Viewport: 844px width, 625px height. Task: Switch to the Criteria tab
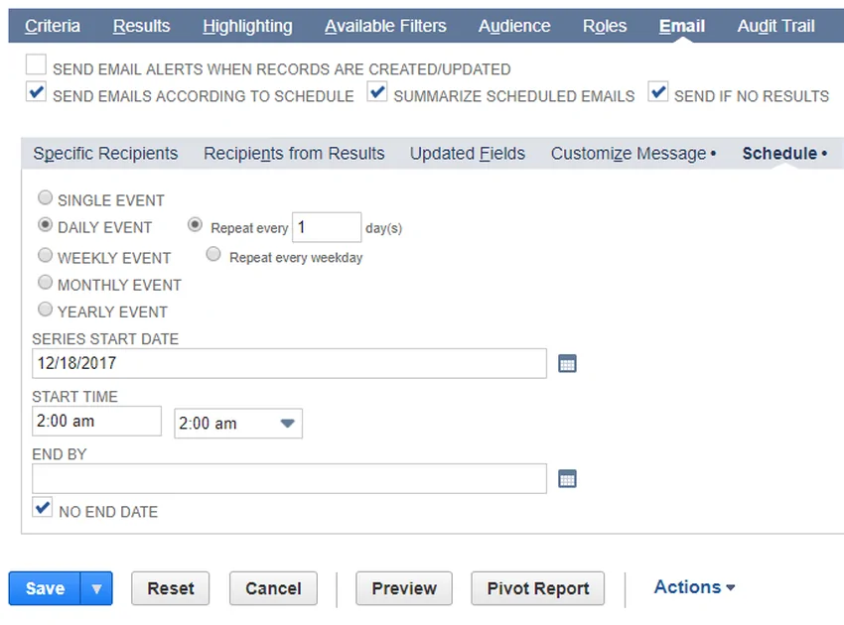[x=53, y=26]
